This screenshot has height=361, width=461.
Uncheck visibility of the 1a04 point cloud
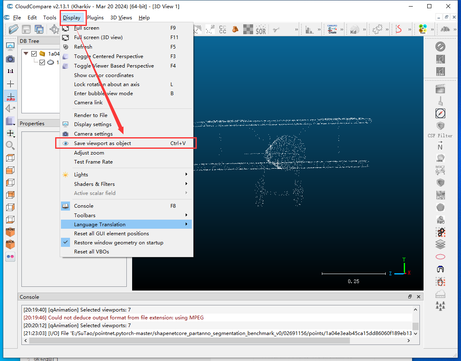click(x=33, y=54)
